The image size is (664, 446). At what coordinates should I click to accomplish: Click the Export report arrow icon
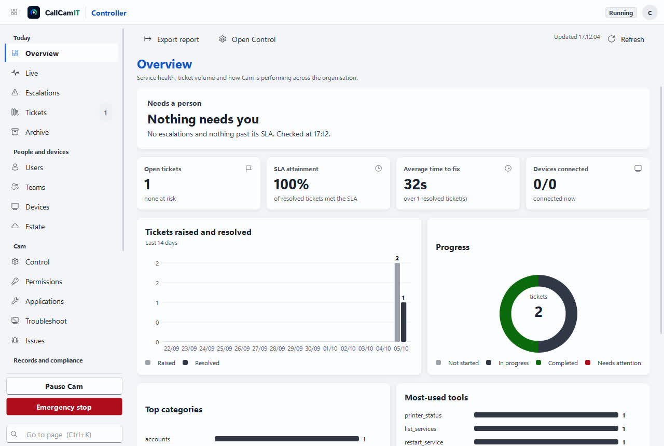(148, 39)
